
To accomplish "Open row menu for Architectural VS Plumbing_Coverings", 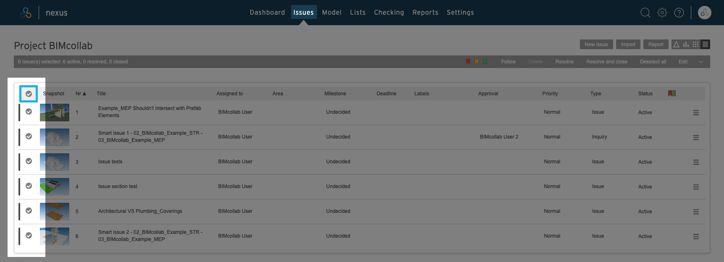I will (x=696, y=212).
